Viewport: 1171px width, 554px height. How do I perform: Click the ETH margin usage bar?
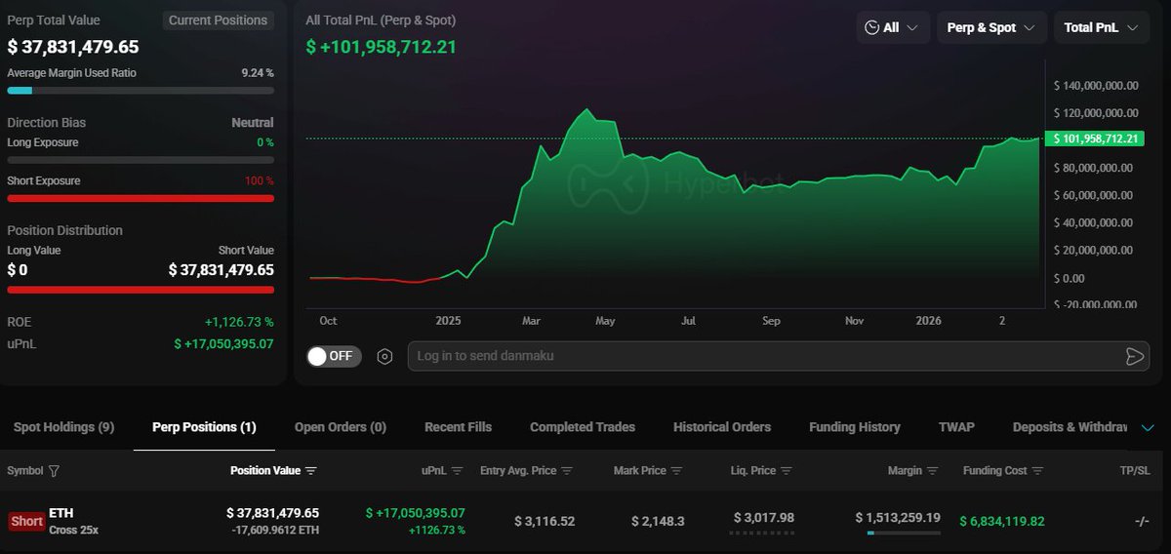pos(904,534)
